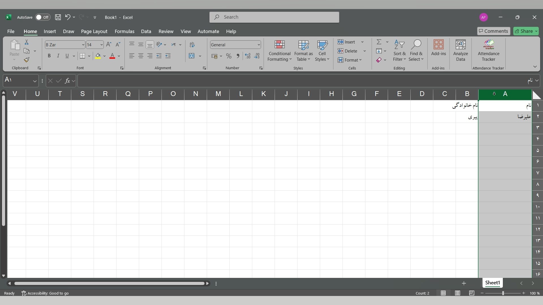Click the Cut scissors icon

tap(27, 42)
